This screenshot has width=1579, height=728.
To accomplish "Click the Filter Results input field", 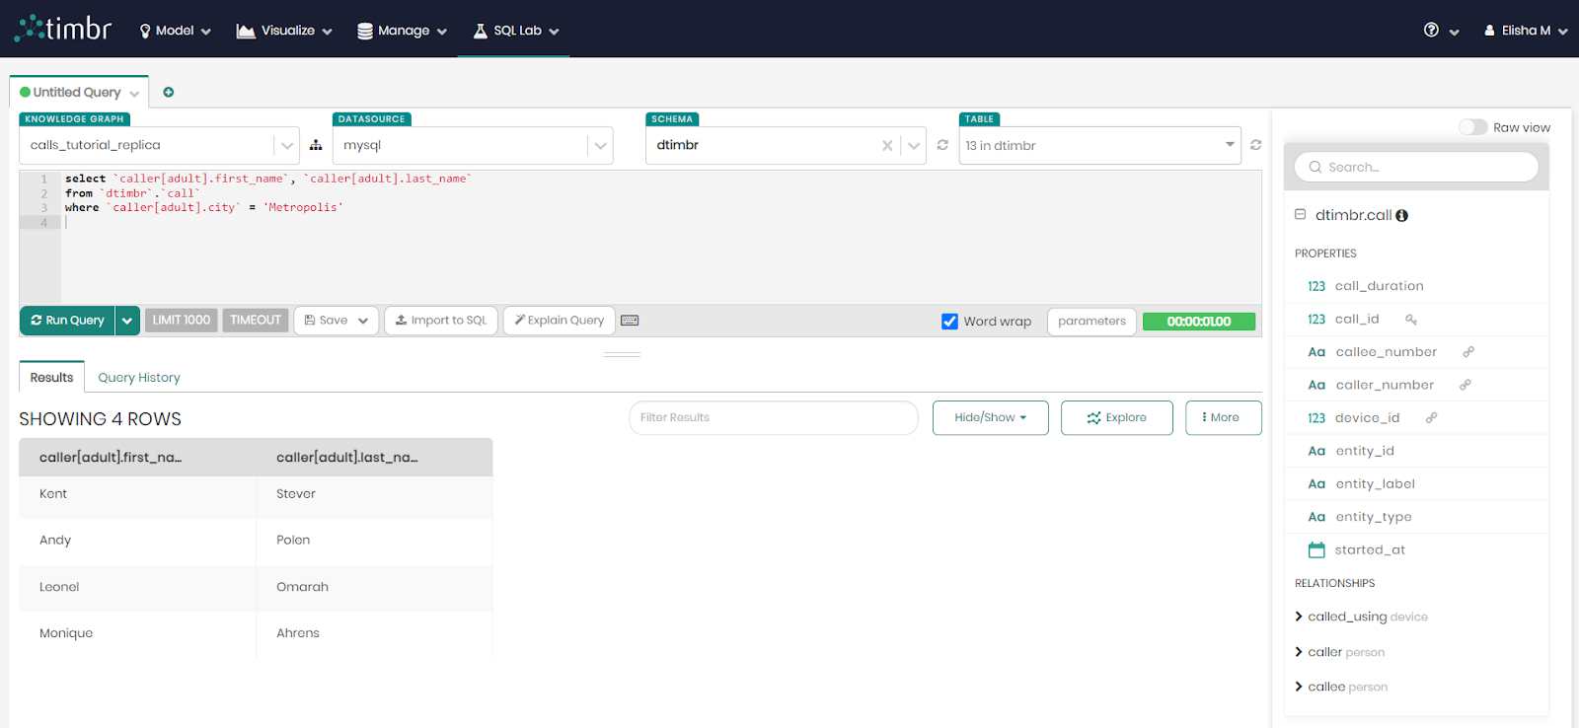I will pos(773,417).
